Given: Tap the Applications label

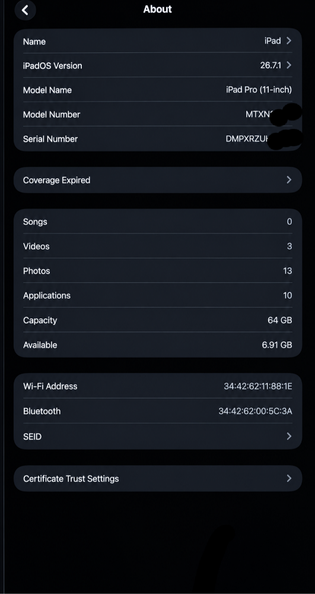Looking at the screenshot, I should [x=47, y=295].
